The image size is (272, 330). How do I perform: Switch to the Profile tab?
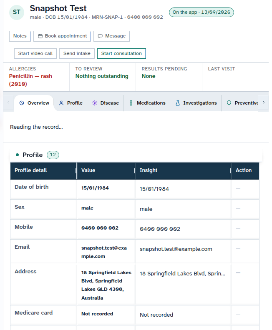71,103
